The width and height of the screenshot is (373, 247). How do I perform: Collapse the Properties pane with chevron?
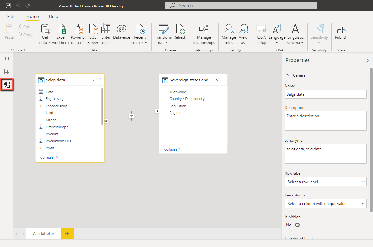pos(367,60)
